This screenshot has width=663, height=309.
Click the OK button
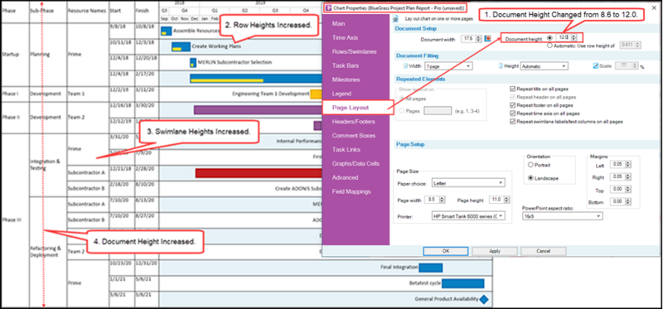[446, 251]
